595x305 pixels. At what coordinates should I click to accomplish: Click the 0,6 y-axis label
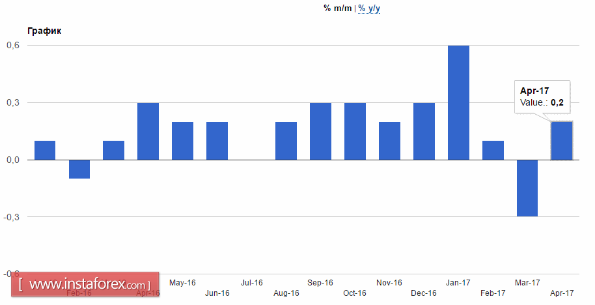click(13, 45)
